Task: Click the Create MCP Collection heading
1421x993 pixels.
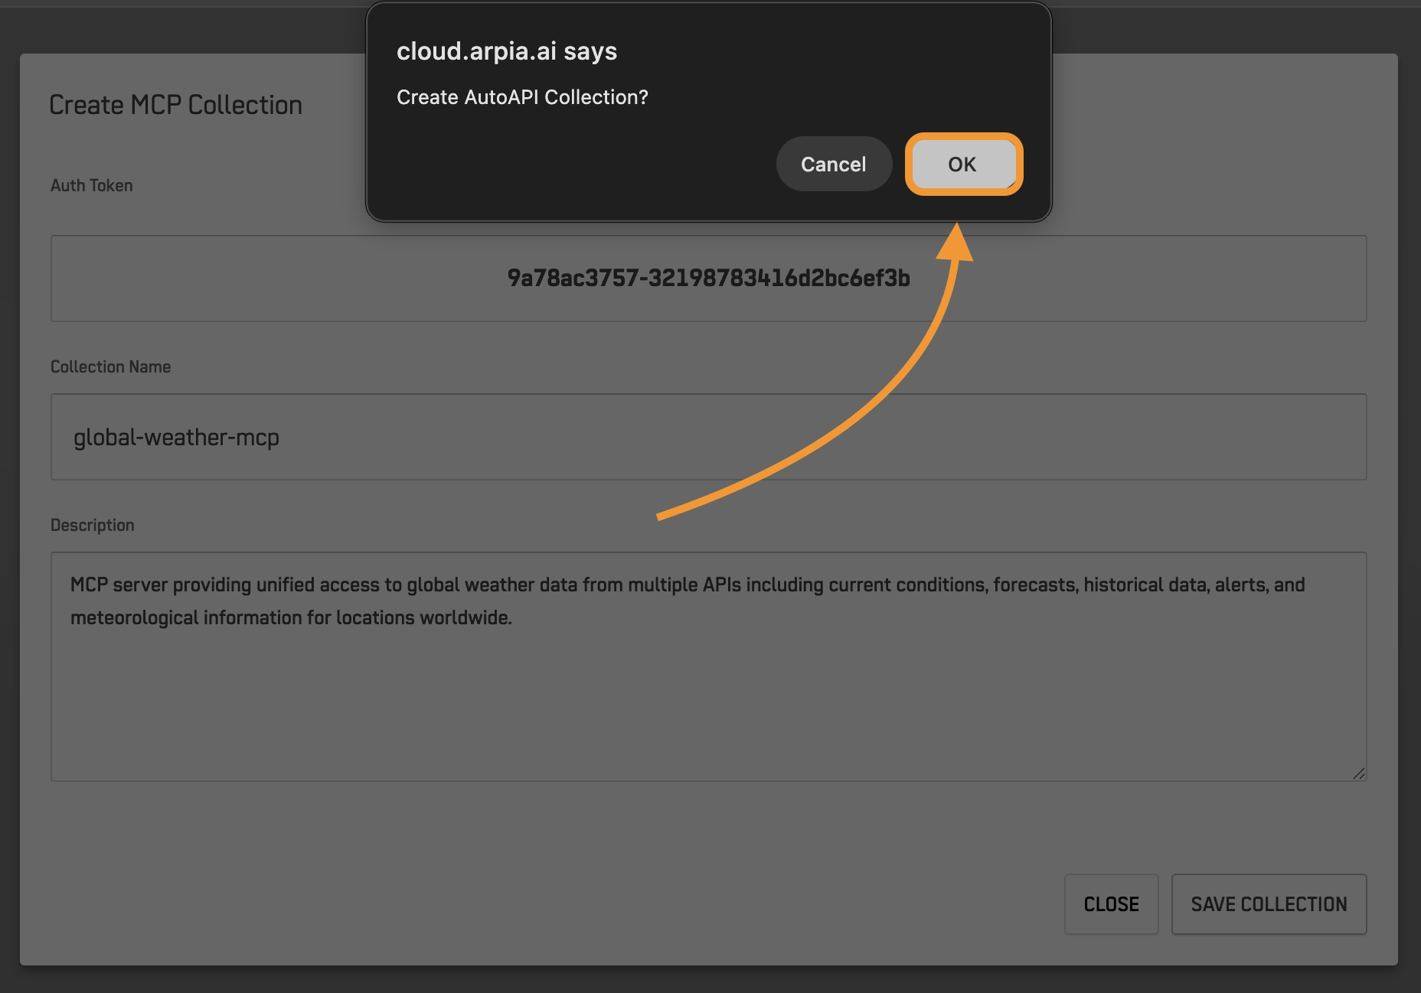Action: (x=175, y=105)
